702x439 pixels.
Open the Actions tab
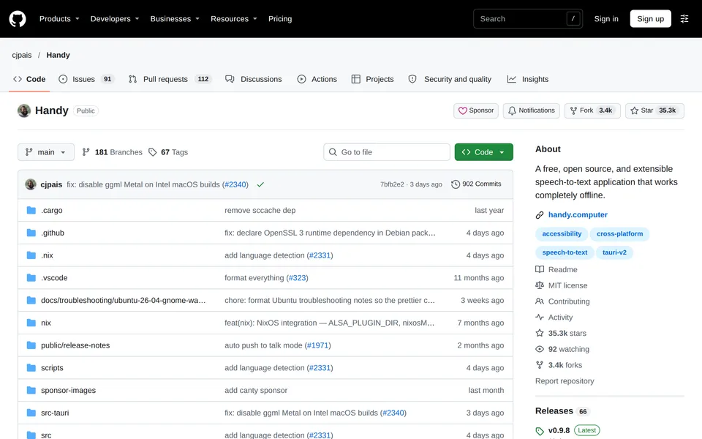pos(317,79)
